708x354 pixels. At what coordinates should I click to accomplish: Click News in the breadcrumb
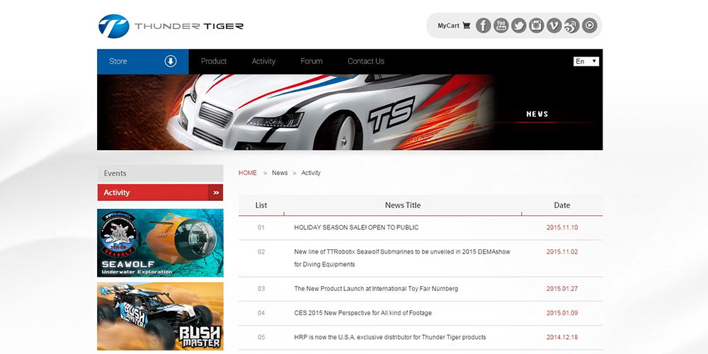[280, 173]
